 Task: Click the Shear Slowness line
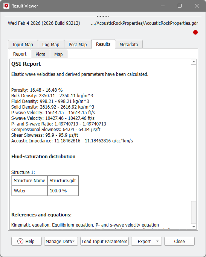[45, 135]
